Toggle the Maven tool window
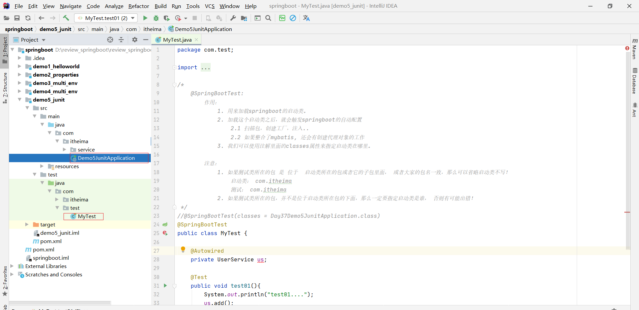This screenshot has height=310, width=639. click(634, 49)
